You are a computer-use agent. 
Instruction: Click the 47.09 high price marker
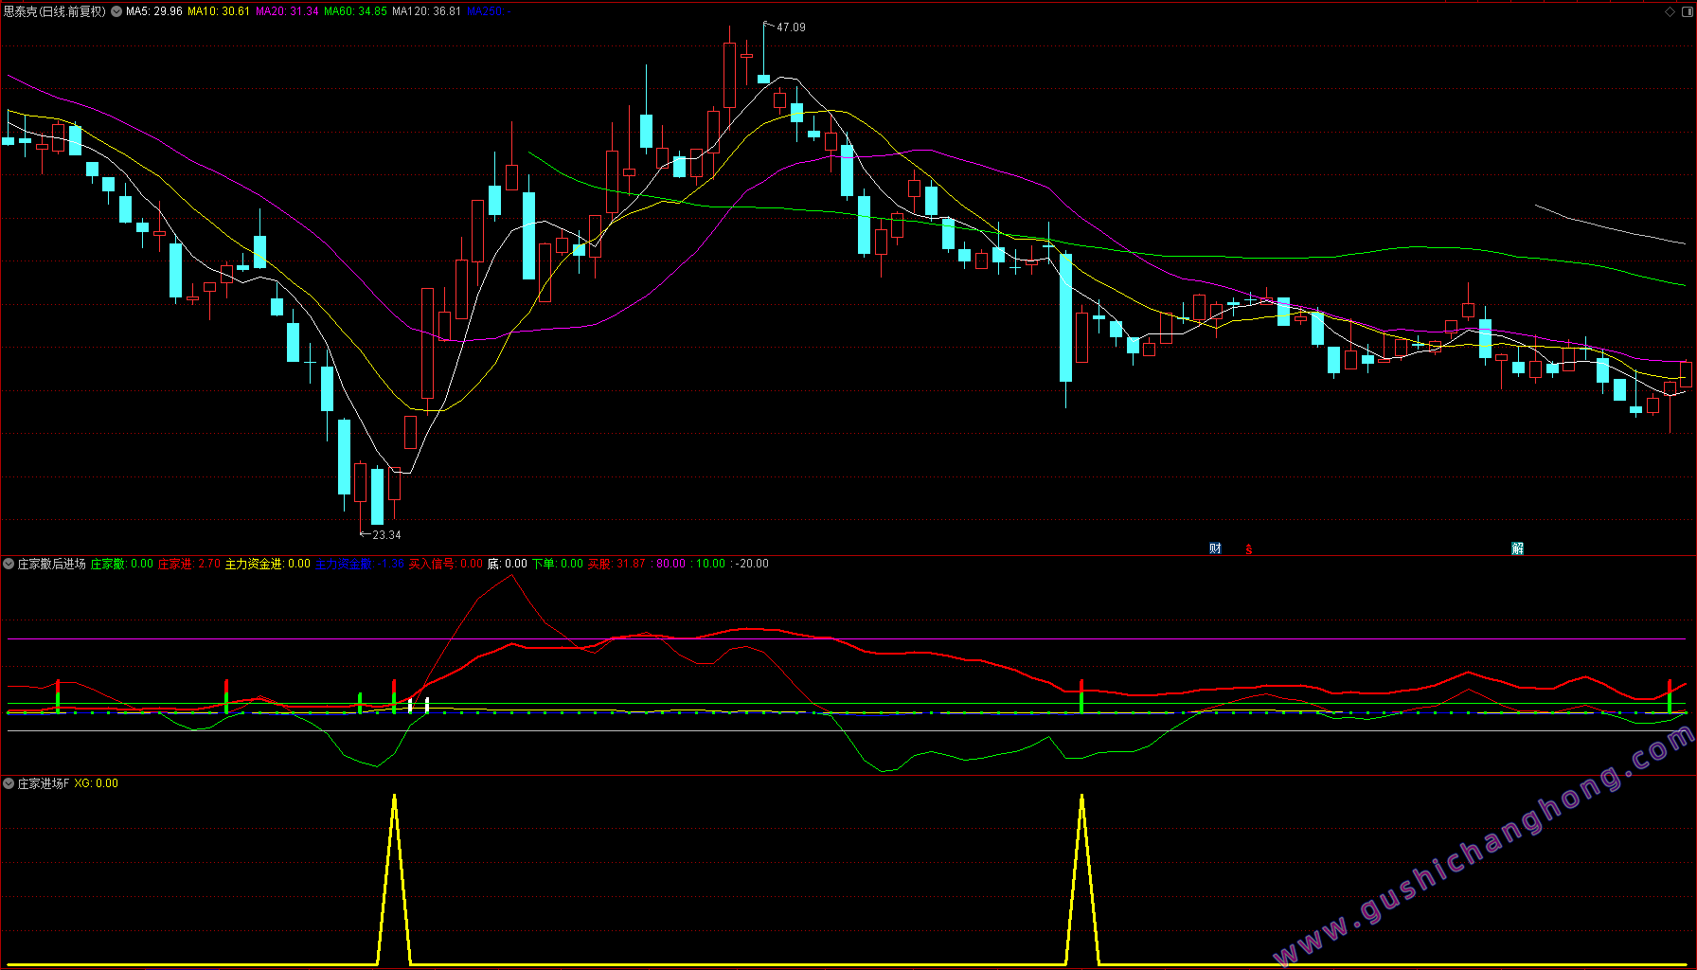[791, 27]
